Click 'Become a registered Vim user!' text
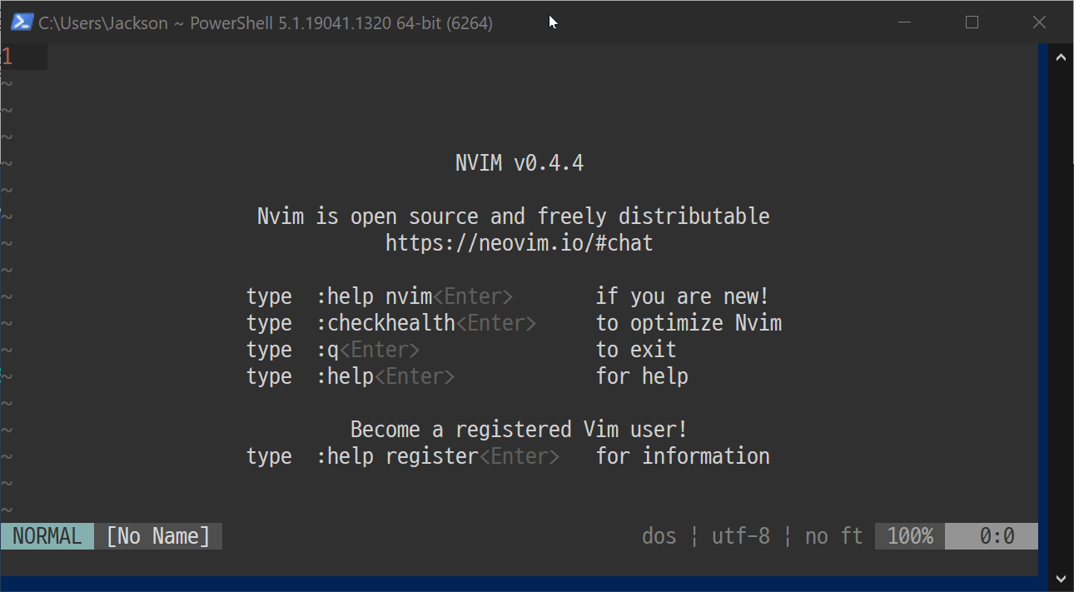1074x592 pixels. click(520, 430)
